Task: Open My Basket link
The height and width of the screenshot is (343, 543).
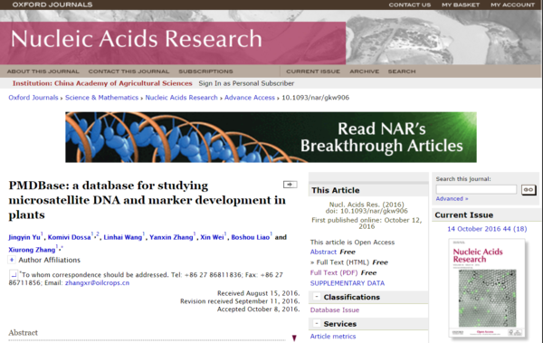Action: pos(461,5)
